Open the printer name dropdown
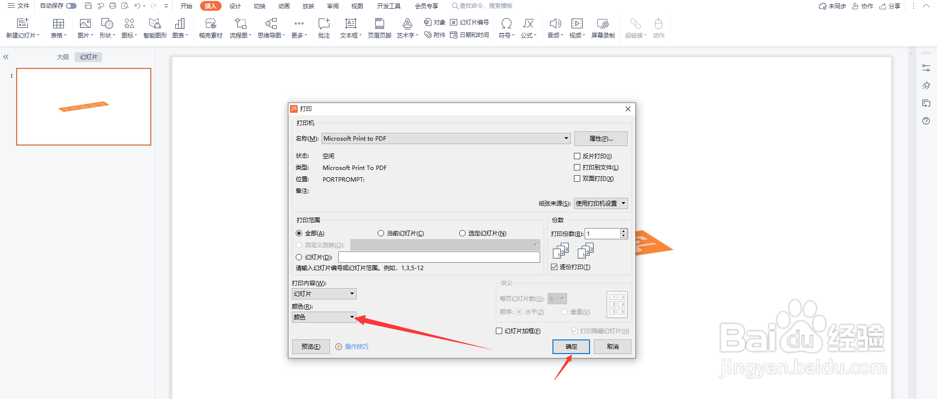The image size is (937, 399). [x=446, y=139]
